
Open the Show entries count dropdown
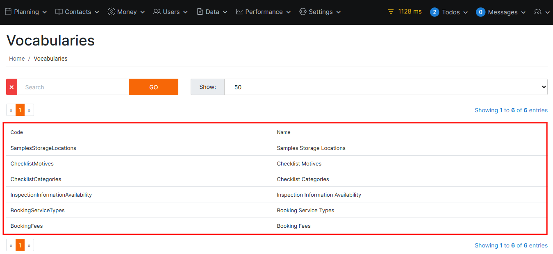(385, 87)
